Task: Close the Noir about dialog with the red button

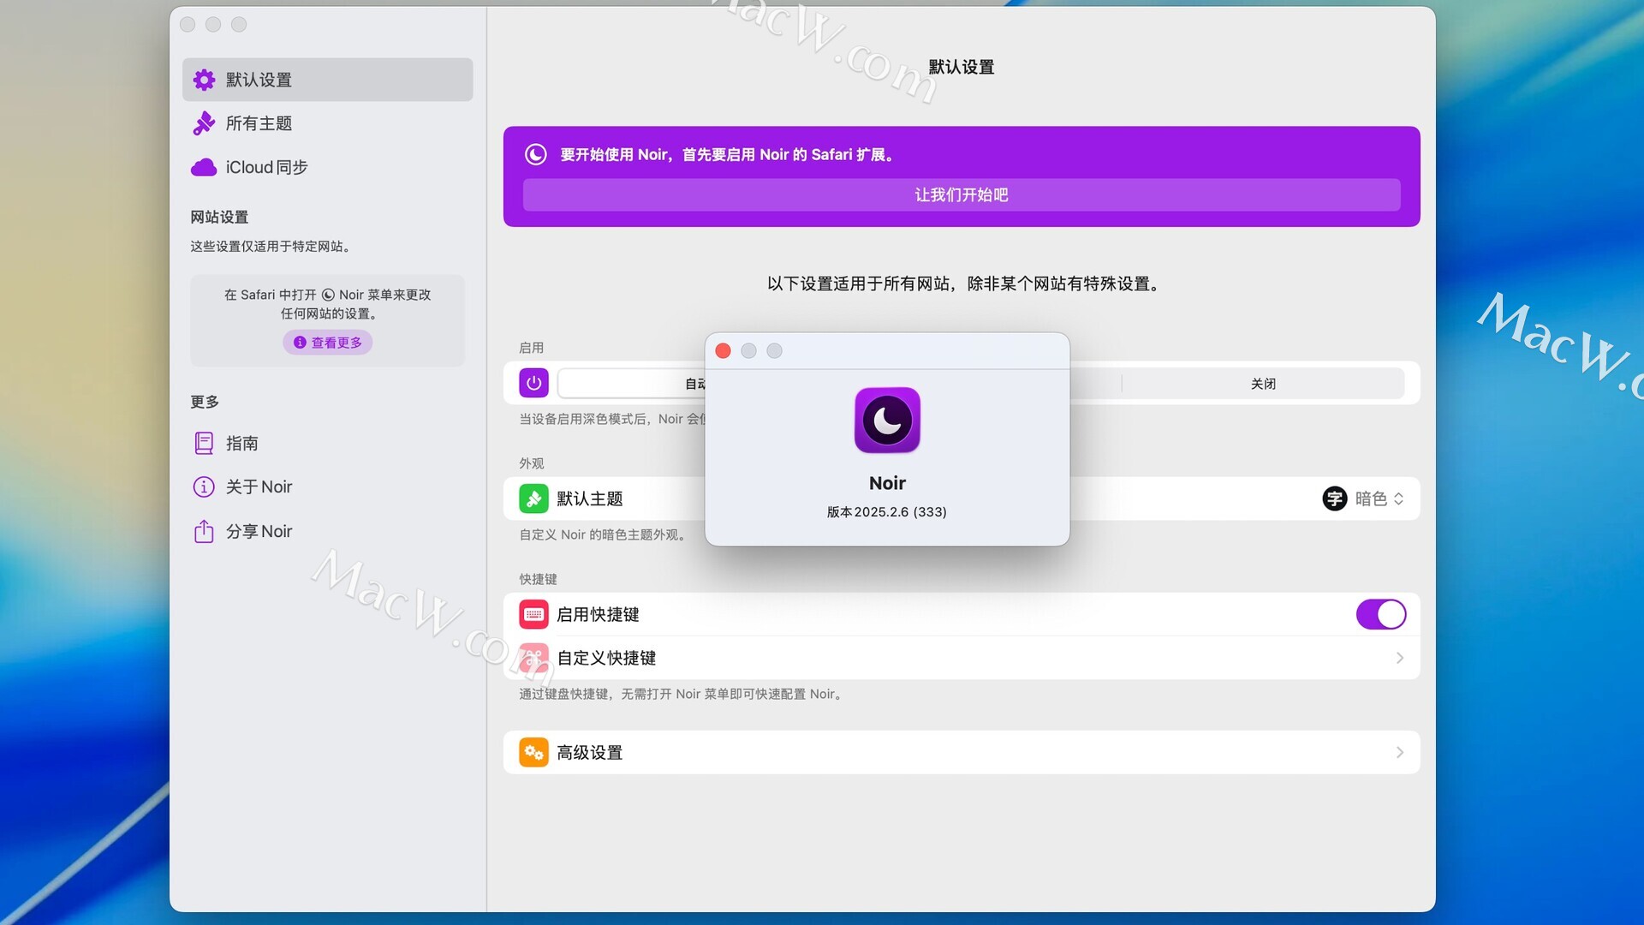Action: pos(723,351)
